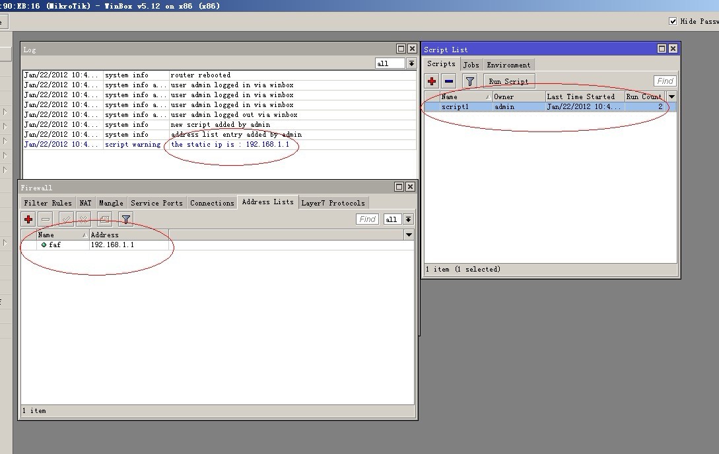Viewport: 719px width, 454px height.
Task: Open Log topic filter dropdown arrow
Action: coord(411,63)
